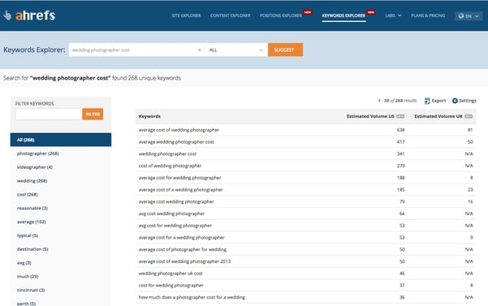The height and width of the screenshot is (306, 488).
Task: Focus the Filter Keywords input
Action: coord(49,114)
